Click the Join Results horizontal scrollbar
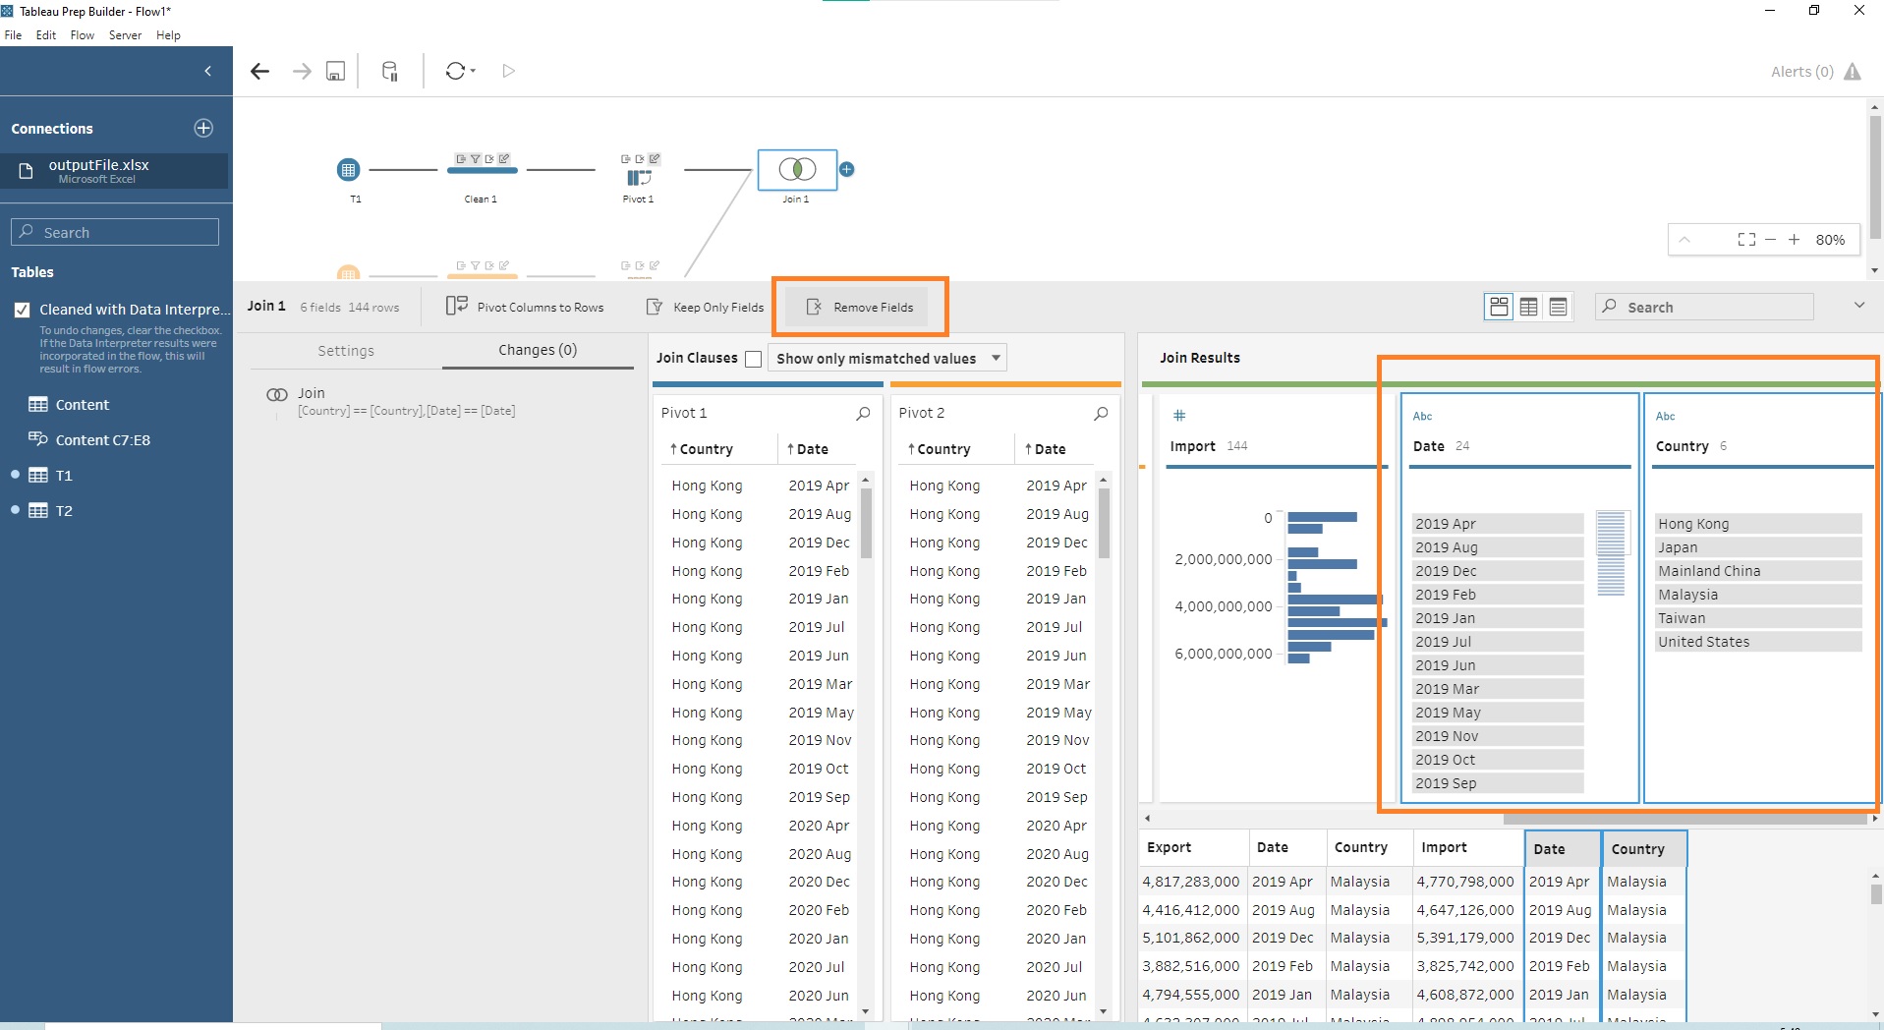The height and width of the screenshot is (1030, 1884). tap(1684, 818)
